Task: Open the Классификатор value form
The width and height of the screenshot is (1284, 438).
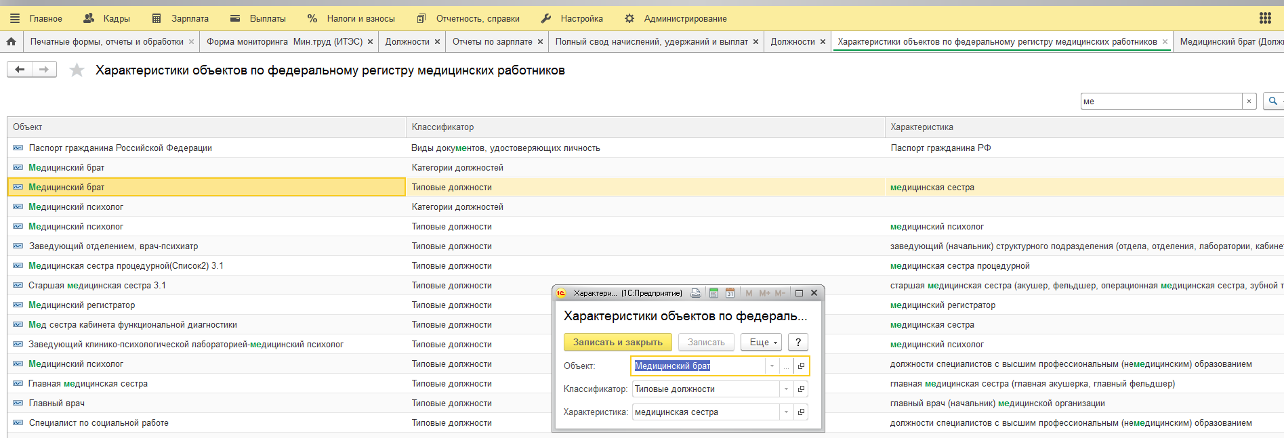Action: [801, 389]
